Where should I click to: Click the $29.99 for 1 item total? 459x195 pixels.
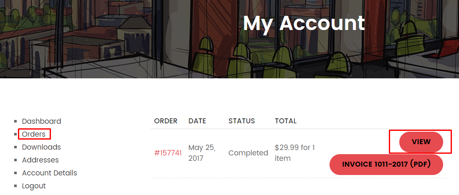[x=294, y=153]
